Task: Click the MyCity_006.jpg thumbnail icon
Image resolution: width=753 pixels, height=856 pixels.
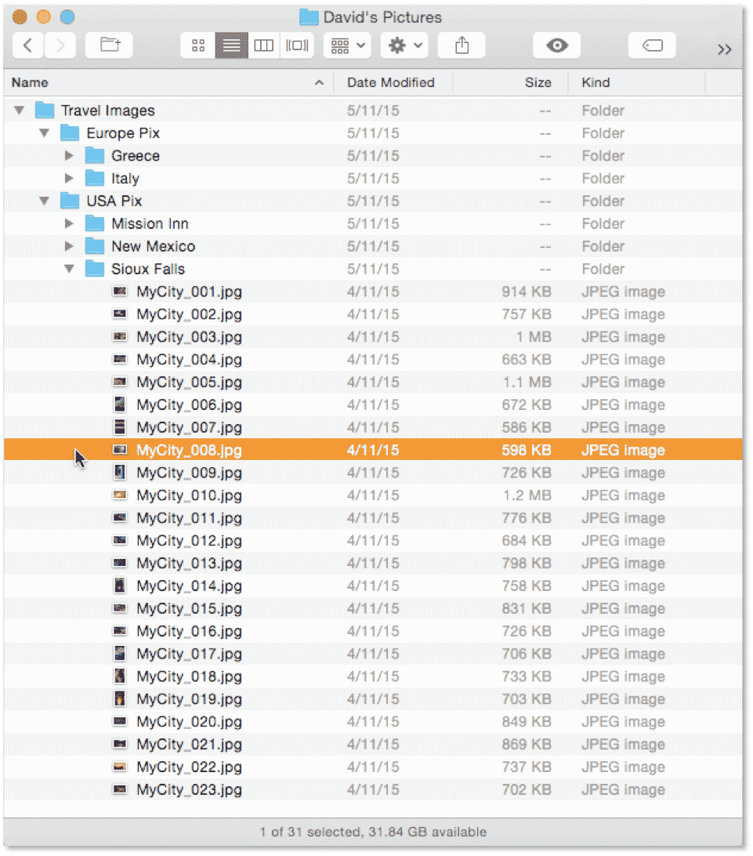Action: point(120,404)
